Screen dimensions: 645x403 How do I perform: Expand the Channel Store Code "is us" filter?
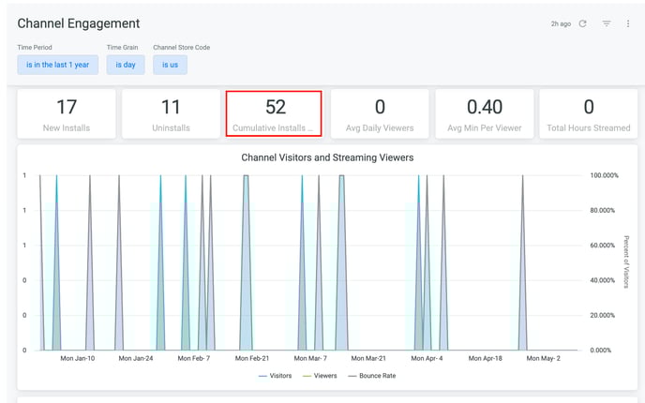pos(170,65)
